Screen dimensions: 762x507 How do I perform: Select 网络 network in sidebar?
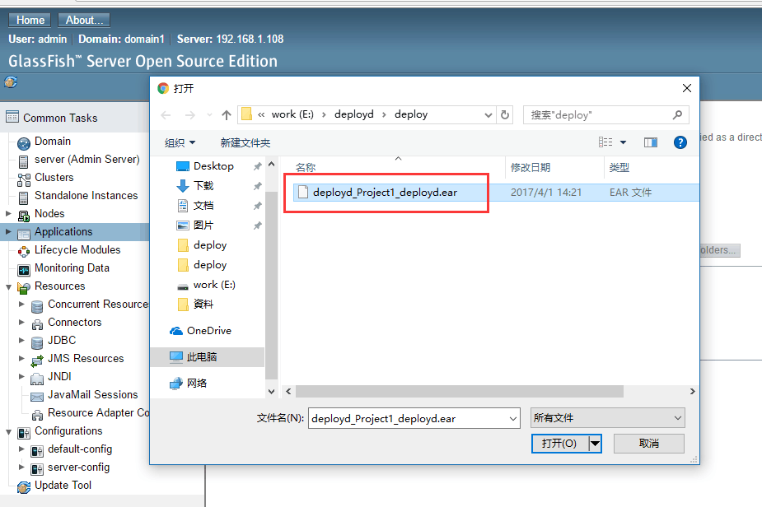pyautogui.click(x=196, y=384)
